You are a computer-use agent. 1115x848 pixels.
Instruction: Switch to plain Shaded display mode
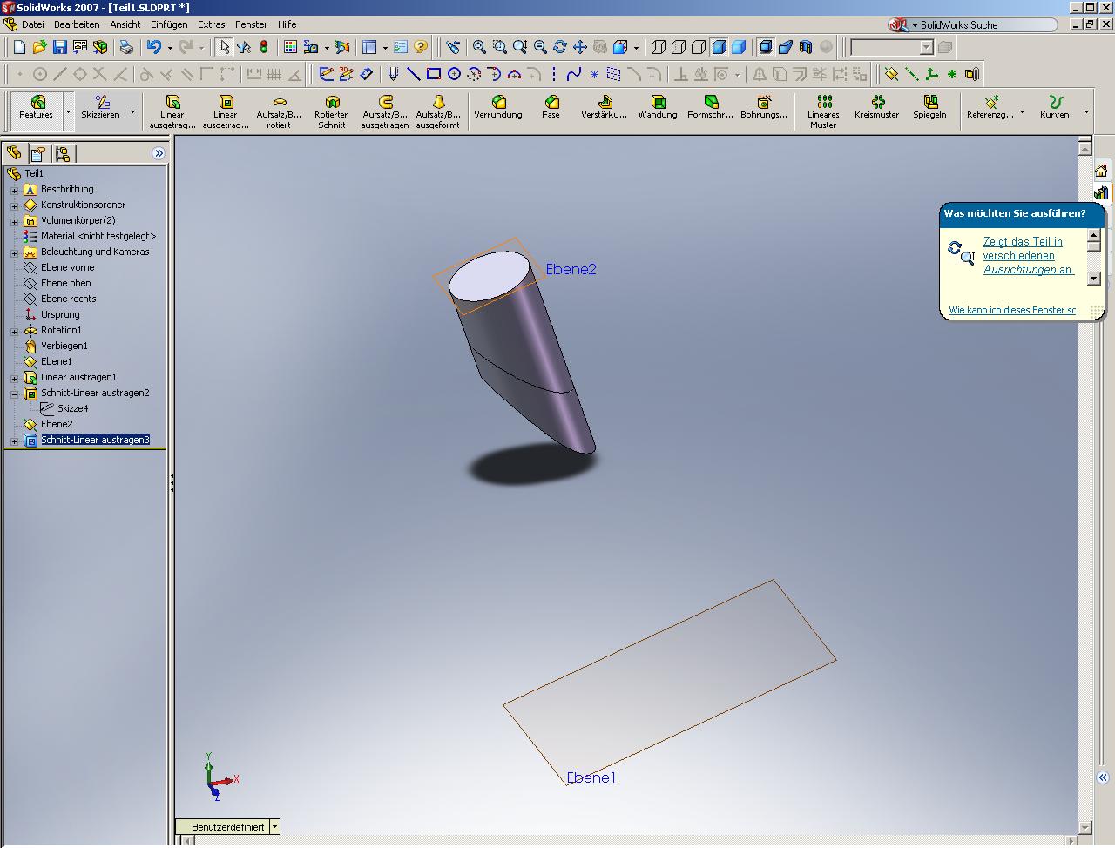[739, 47]
